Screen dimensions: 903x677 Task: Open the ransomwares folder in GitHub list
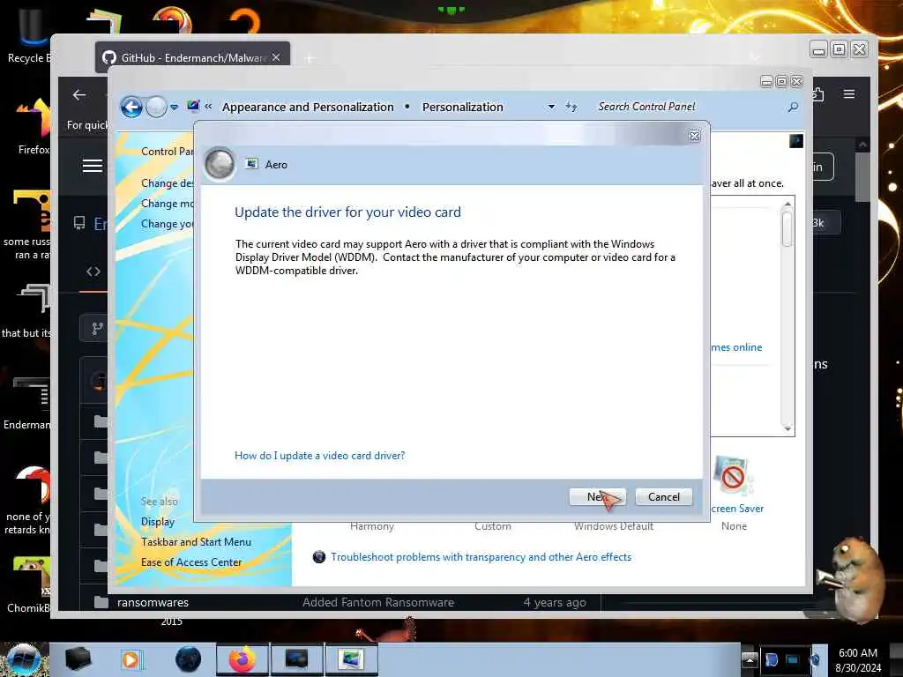[x=153, y=602]
